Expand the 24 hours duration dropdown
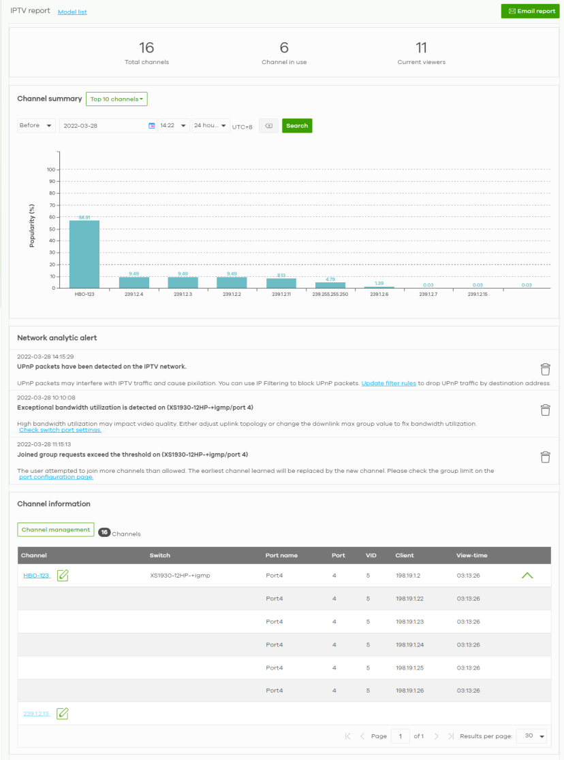Image resolution: width=564 pixels, height=760 pixels. tap(210, 126)
